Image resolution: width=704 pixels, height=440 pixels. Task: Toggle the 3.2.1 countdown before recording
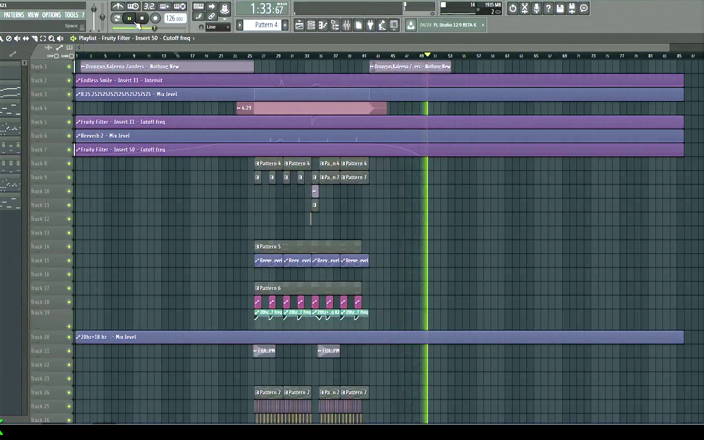[x=149, y=6]
